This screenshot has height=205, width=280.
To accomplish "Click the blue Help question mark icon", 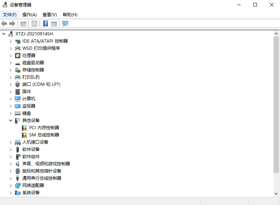I will click(x=45, y=23).
